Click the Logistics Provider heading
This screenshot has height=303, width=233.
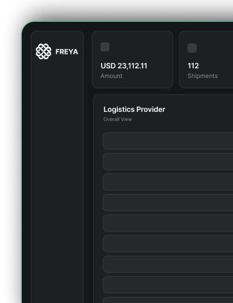134,109
